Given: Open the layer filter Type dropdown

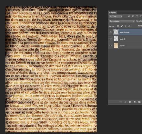Looking at the screenshot, I should (x=116, y=16).
